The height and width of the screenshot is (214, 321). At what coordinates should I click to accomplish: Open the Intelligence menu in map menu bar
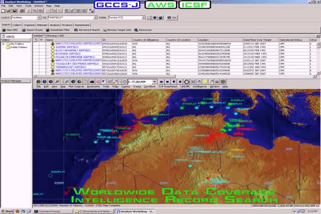point(200,87)
